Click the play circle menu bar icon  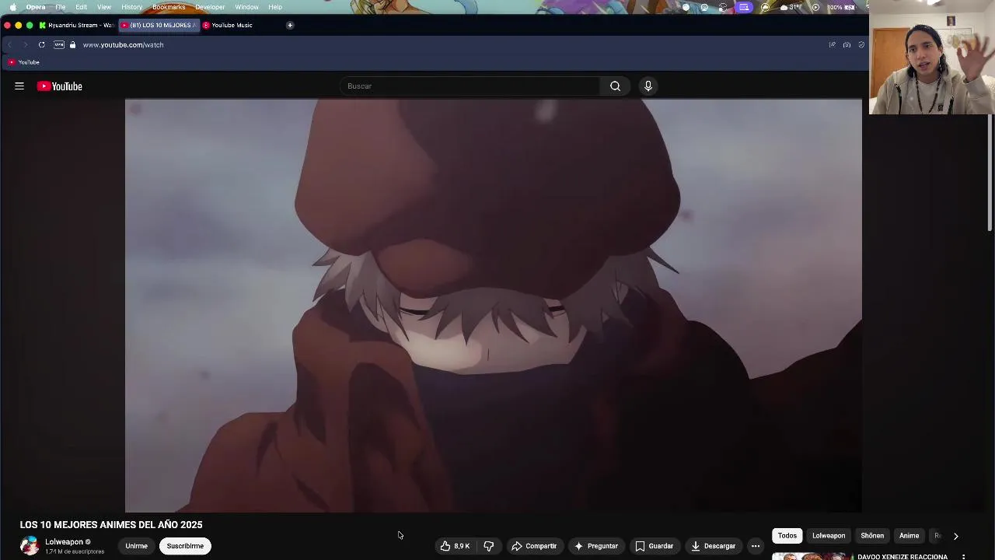point(815,7)
